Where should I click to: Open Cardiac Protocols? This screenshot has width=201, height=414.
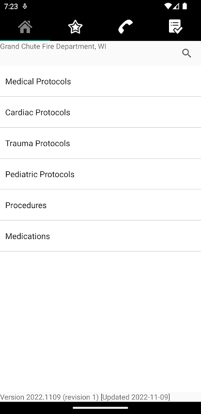tap(100, 112)
